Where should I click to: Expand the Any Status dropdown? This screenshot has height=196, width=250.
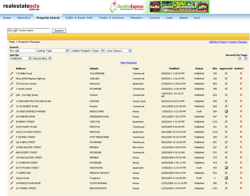coord(118,51)
